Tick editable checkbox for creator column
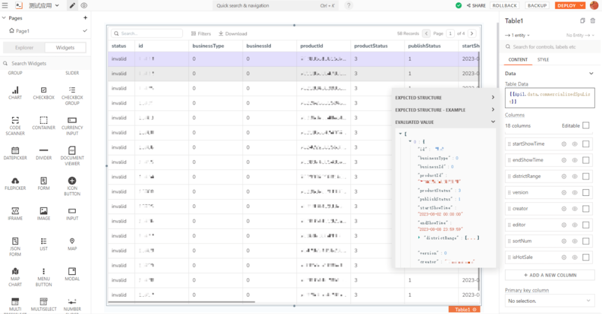Viewport: 602px width, 314px height. coord(586,208)
